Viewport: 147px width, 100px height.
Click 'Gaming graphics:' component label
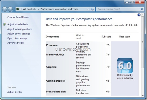(56, 81)
